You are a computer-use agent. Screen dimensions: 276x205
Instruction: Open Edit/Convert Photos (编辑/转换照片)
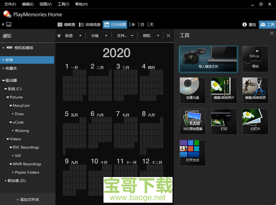point(224,90)
